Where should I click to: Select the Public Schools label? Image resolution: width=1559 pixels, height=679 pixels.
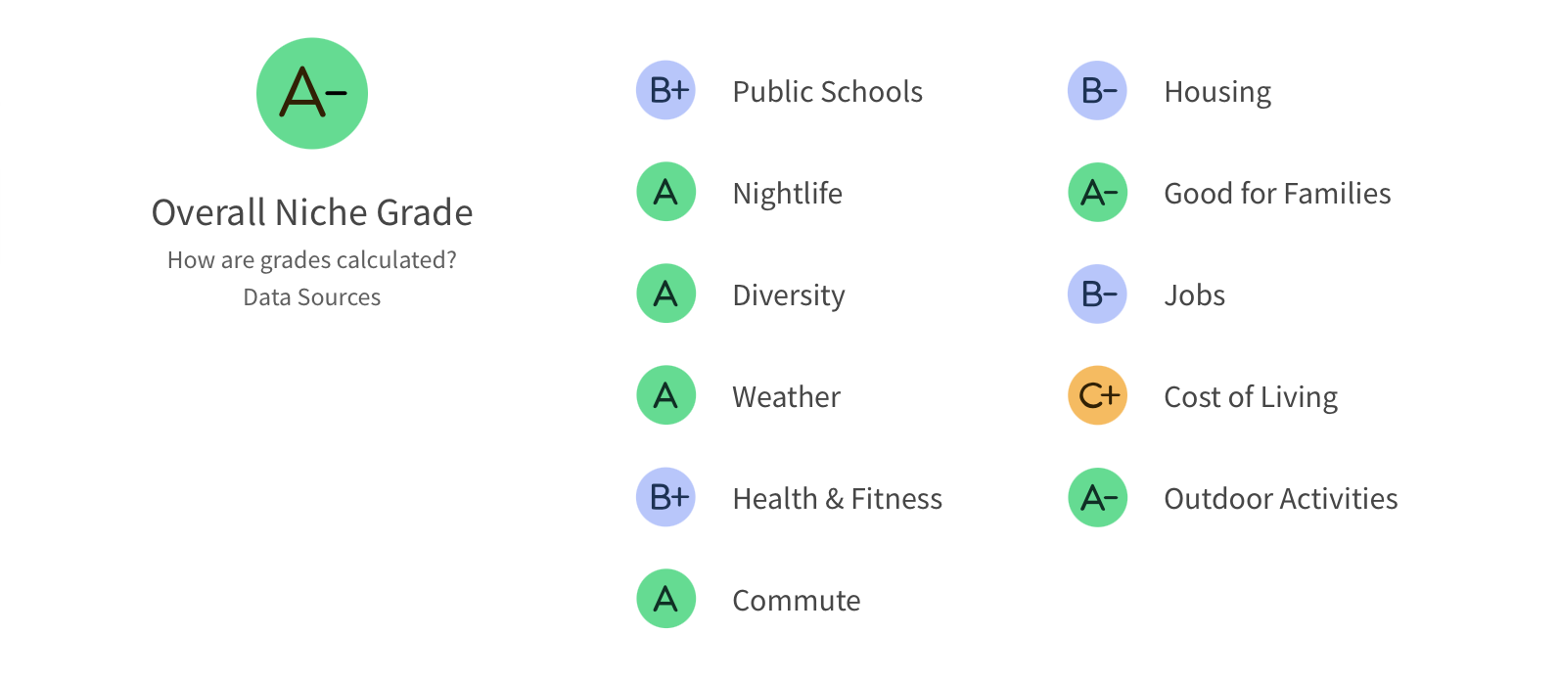click(827, 92)
